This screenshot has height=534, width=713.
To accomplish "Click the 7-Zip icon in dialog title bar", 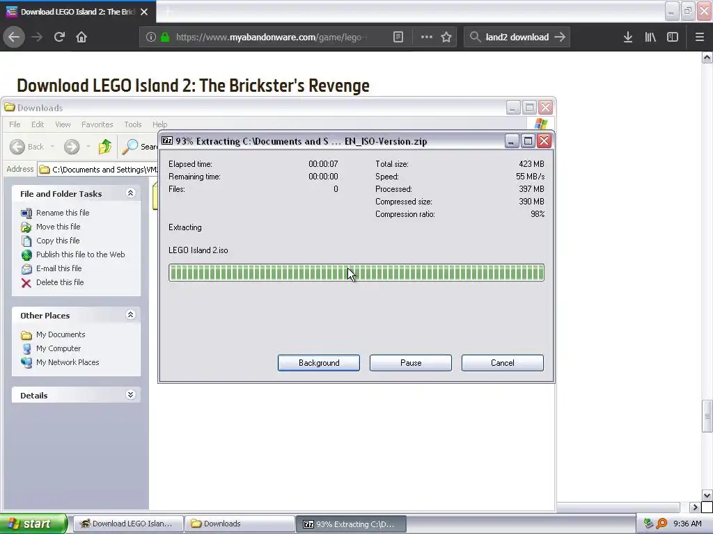I will coord(167,140).
